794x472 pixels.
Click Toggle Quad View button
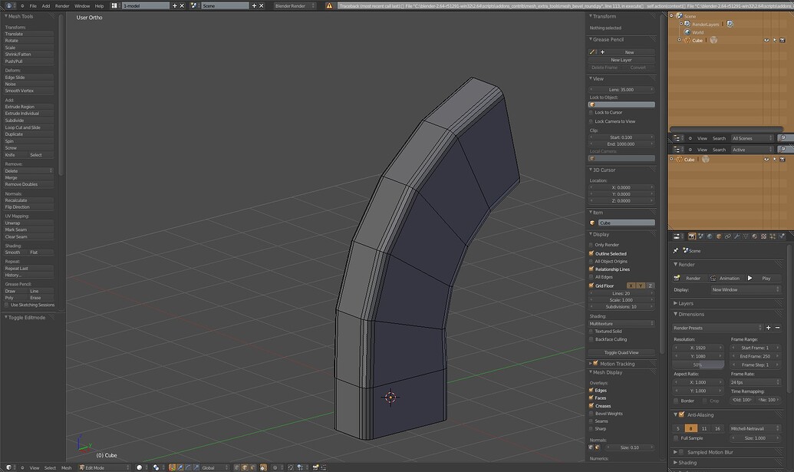tap(621, 352)
